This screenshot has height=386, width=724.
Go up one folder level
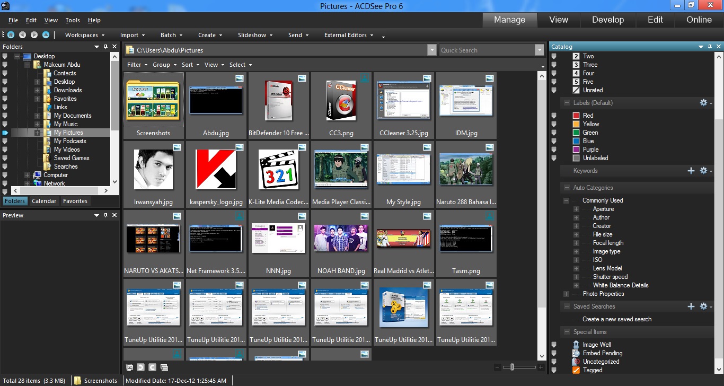click(46, 35)
